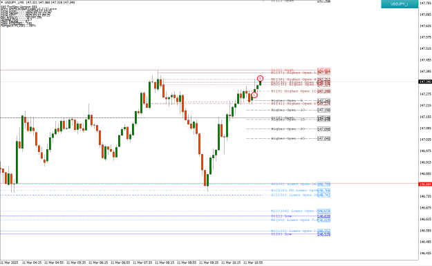Screen dimensions: 432x266
Task: Click the 'Higher Open 10' line label
Action: coord(288,110)
